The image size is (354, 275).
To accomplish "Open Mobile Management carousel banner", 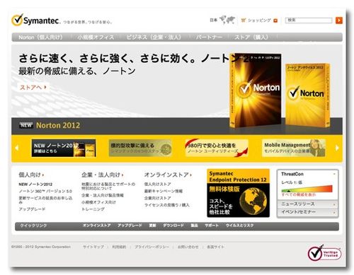I will click(294, 148).
